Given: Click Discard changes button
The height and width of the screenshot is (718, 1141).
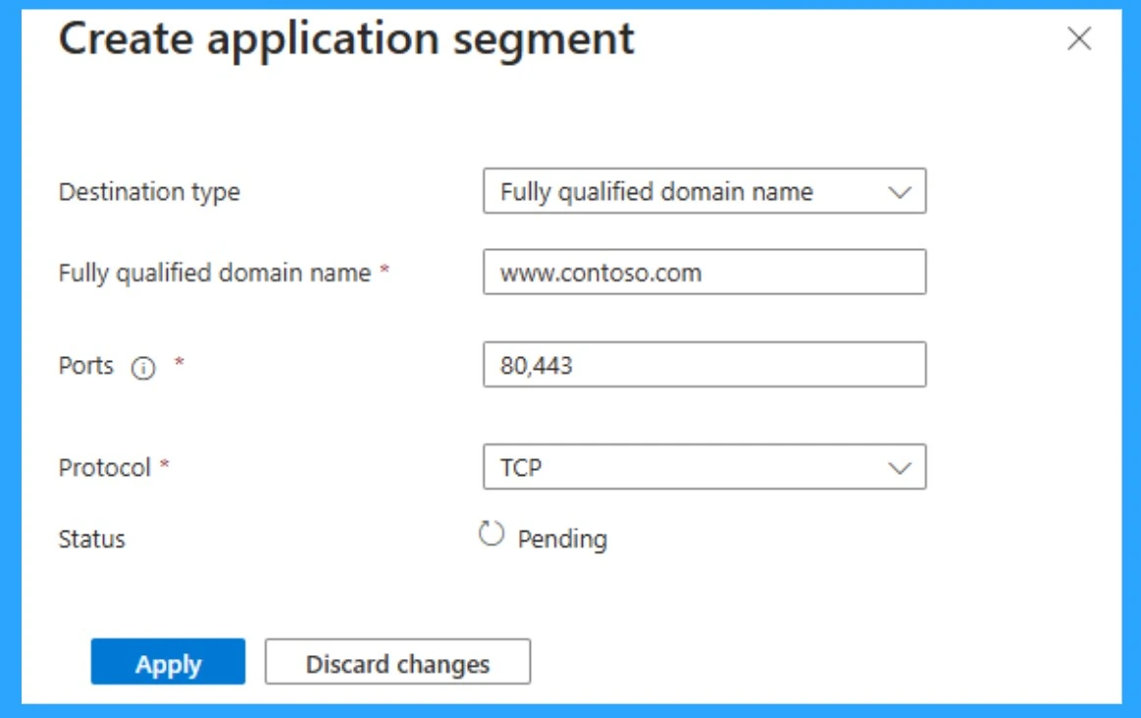Looking at the screenshot, I should click(x=397, y=662).
